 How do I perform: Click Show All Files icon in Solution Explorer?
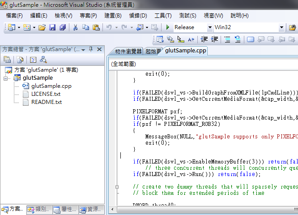[x=20, y=60]
